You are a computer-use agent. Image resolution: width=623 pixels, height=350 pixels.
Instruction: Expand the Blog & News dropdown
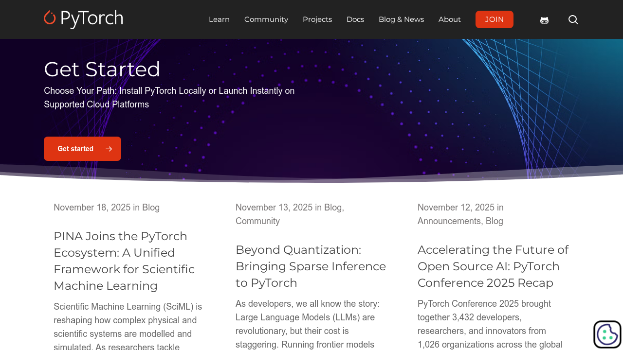click(401, 19)
